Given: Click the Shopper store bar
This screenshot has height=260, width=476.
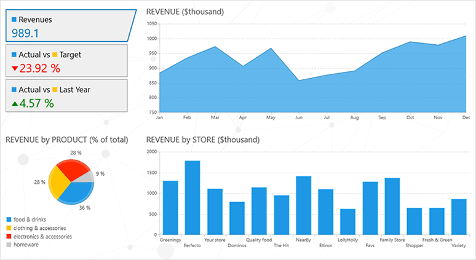Looking at the screenshot, I should click(x=415, y=221).
